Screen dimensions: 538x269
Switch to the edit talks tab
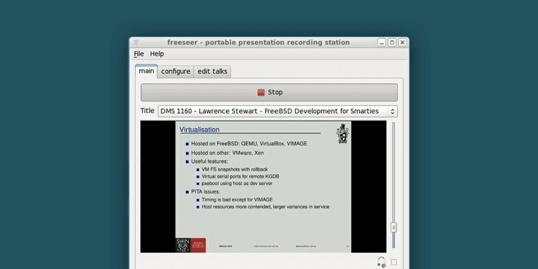coord(212,72)
